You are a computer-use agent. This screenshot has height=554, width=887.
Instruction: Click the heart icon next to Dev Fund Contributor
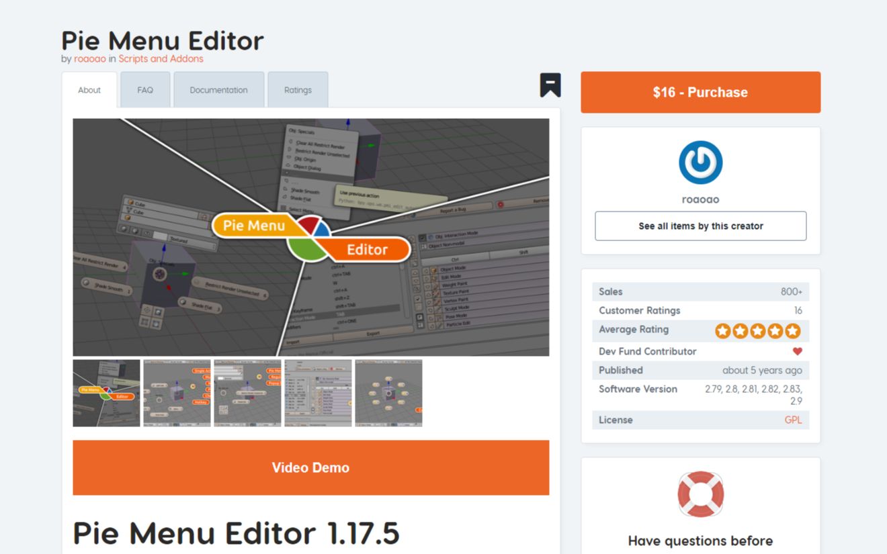pyautogui.click(x=797, y=351)
